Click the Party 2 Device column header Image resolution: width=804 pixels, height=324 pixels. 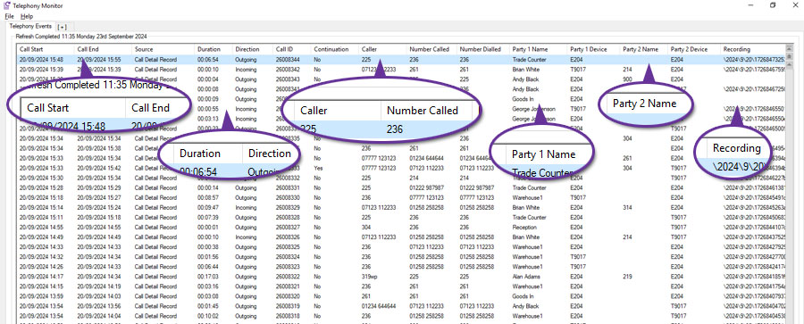pyautogui.click(x=694, y=49)
